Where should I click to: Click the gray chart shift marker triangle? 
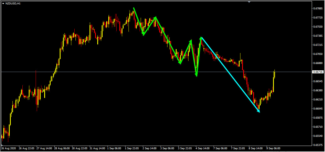(249, 2)
